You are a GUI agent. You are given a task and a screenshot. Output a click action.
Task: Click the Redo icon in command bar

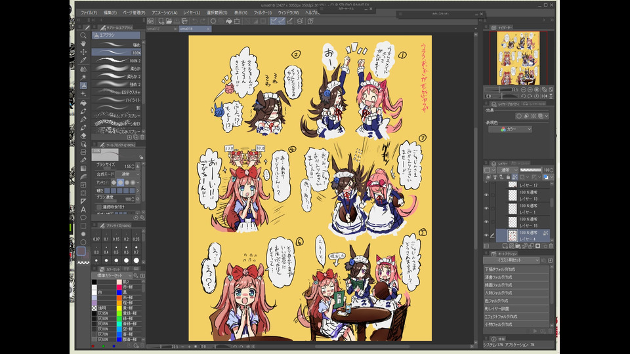coord(203,21)
